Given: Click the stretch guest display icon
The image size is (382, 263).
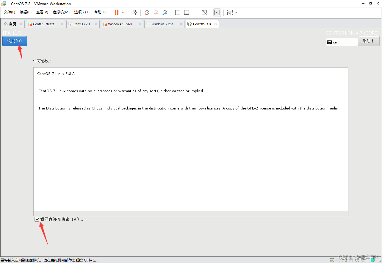Looking at the screenshot, I should click(x=230, y=12).
